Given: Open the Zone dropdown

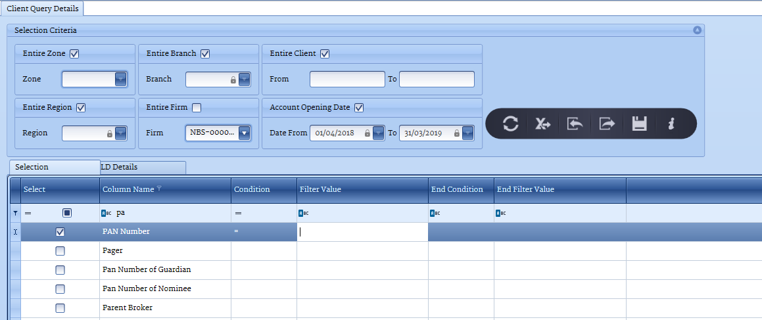Looking at the screenshot, I should click(x=120, y=80).
